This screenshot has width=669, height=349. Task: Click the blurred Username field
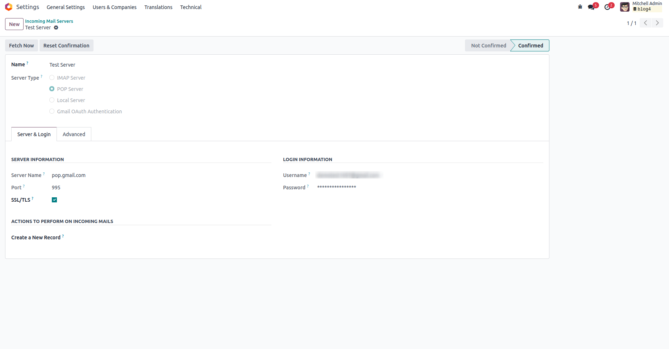click(x=349, y=175)
